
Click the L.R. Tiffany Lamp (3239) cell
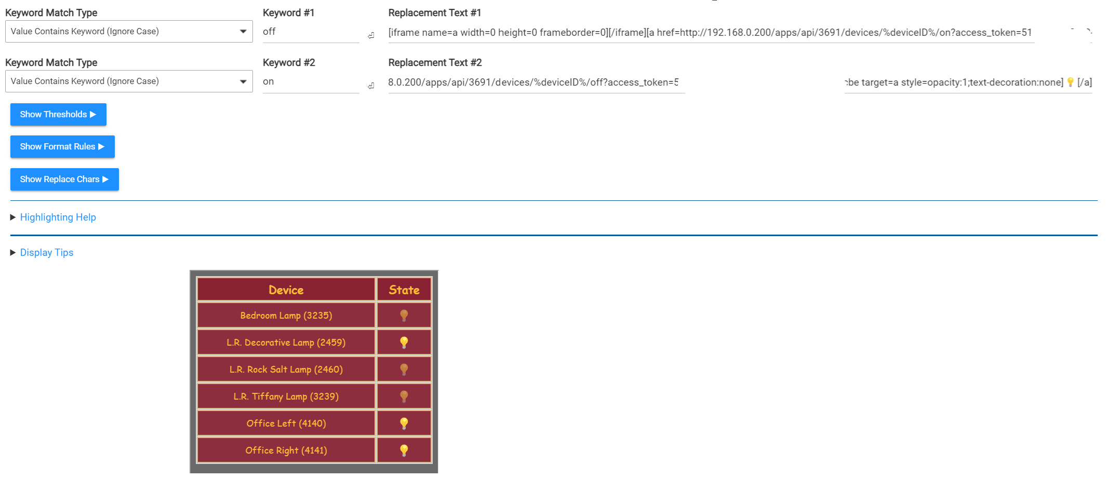click(286, 397)
